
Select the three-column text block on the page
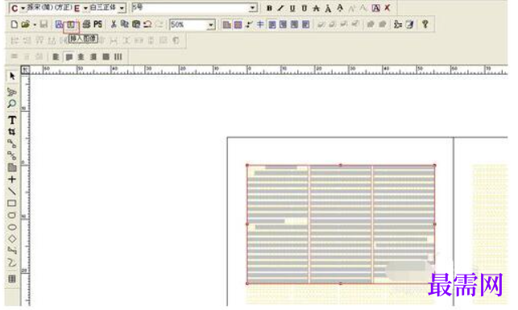coord(341,224)
